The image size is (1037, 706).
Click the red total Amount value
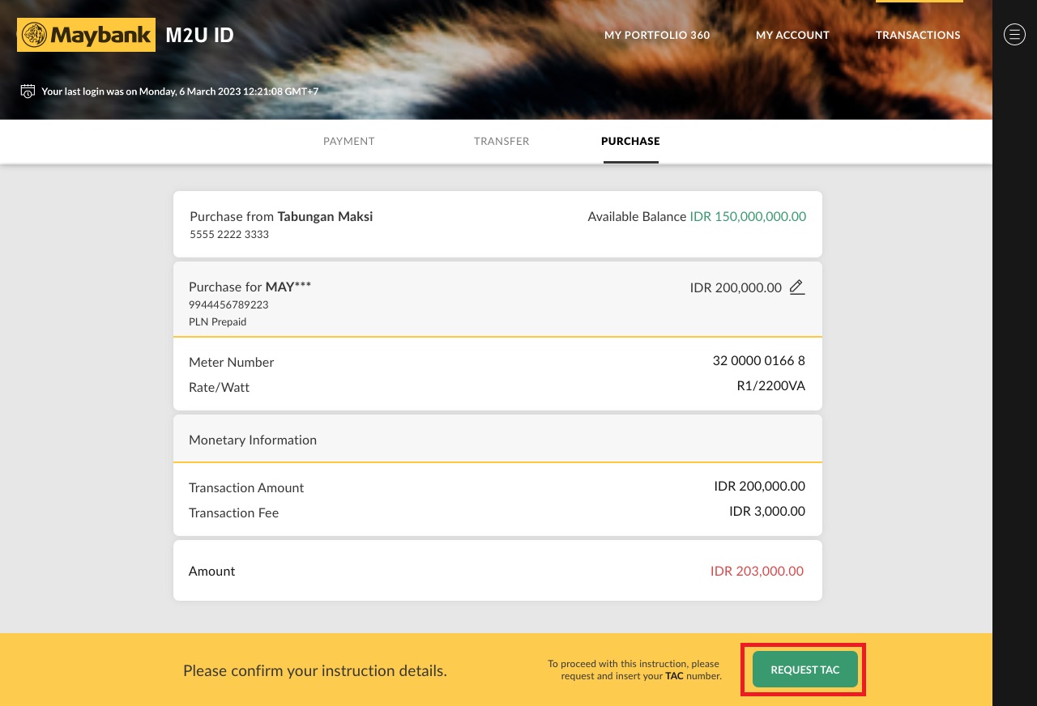(x=757, y=571)
